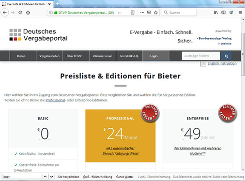Click the browser Suchen search box
Image resolution: width=245 pixels, height=181 pixels.
click(x=179, y=13)
